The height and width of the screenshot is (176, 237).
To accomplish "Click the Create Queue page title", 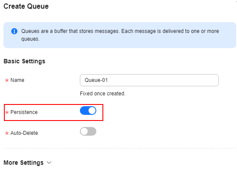I will point(26,7).
